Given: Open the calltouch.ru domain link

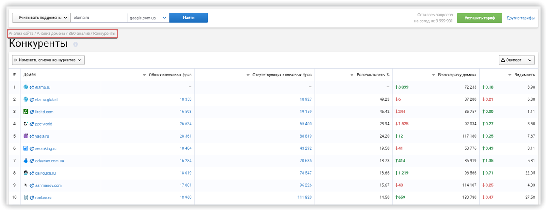Looking at the screenshot, I should tap(45, 173).
